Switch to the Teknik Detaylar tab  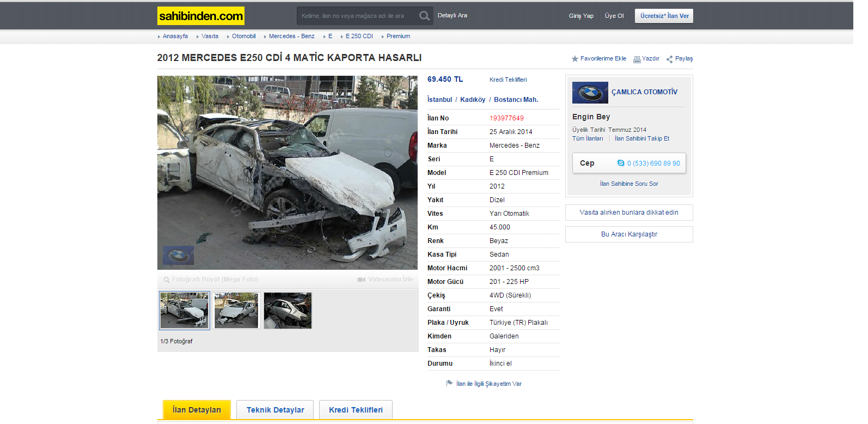point(275,410)
